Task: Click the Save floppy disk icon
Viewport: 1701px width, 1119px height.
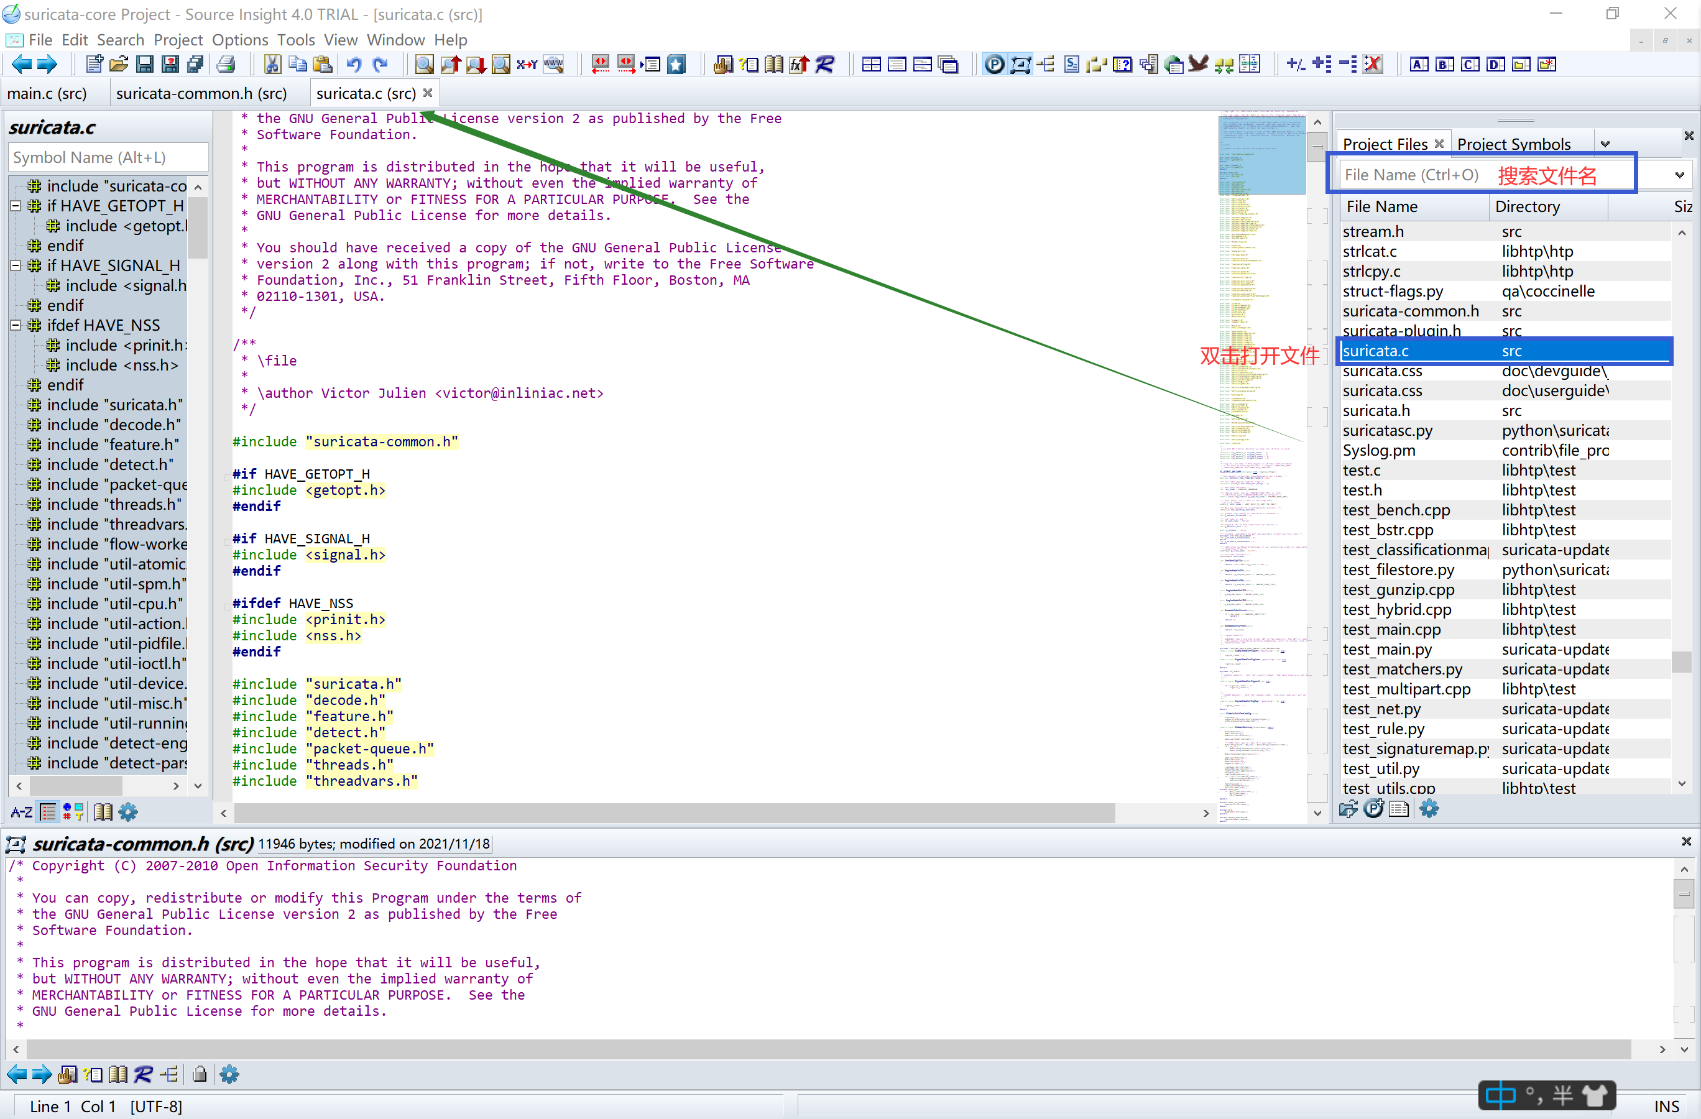Action: pos(144,64)
